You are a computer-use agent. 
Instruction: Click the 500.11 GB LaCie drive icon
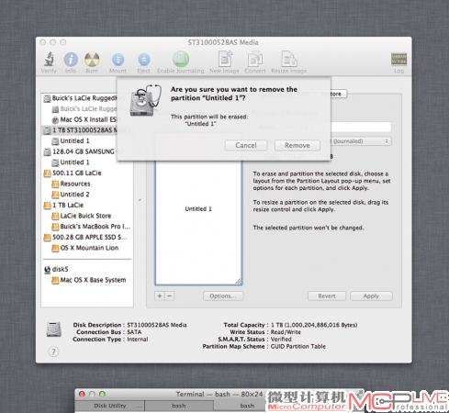(x=47, y=173)
